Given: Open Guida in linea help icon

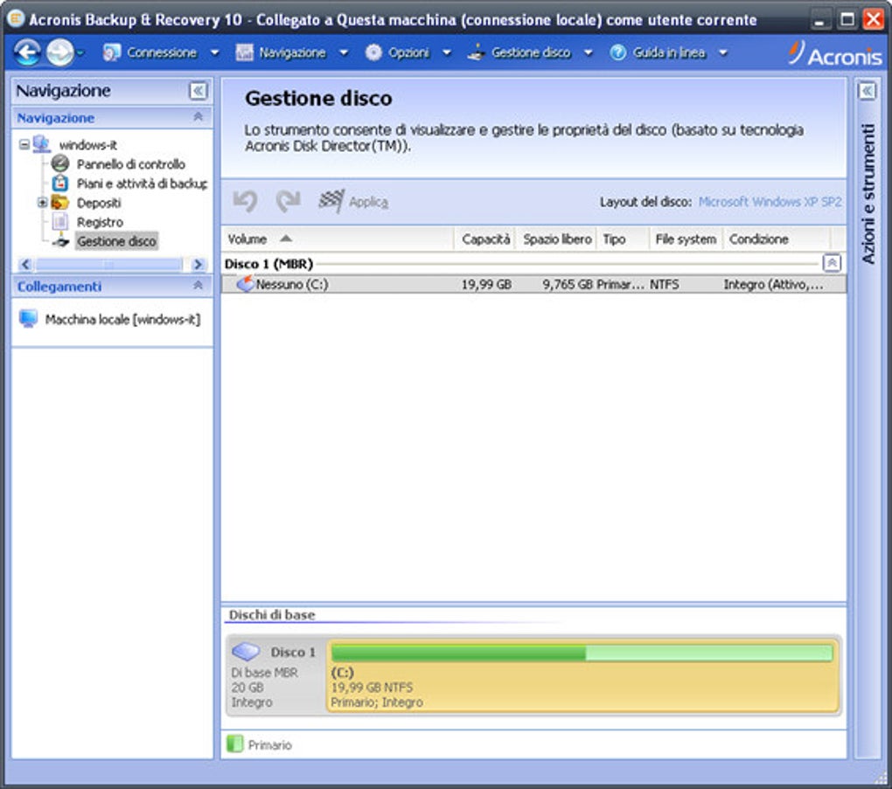Looking at the screenshot, I should point(617,52).
